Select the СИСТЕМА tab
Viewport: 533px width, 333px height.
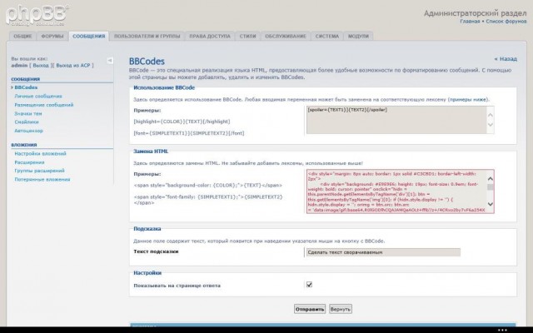[326, 37]
